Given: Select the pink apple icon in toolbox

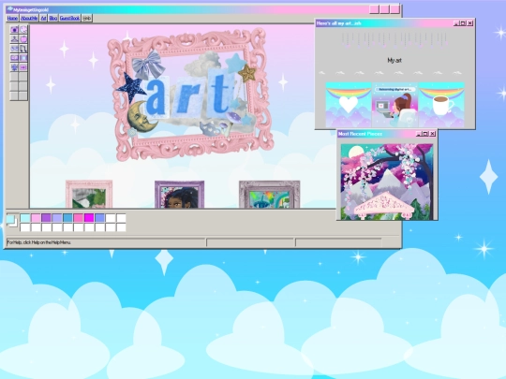Looking at the screenshot, I should click(x=23, y=39).
